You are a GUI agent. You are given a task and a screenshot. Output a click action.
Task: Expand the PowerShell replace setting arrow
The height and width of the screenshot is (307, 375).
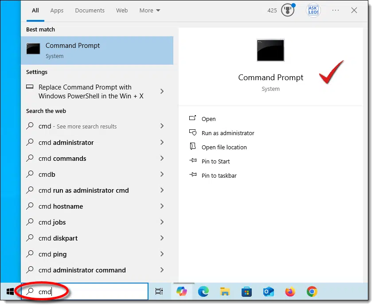click(x=162, y=91)
